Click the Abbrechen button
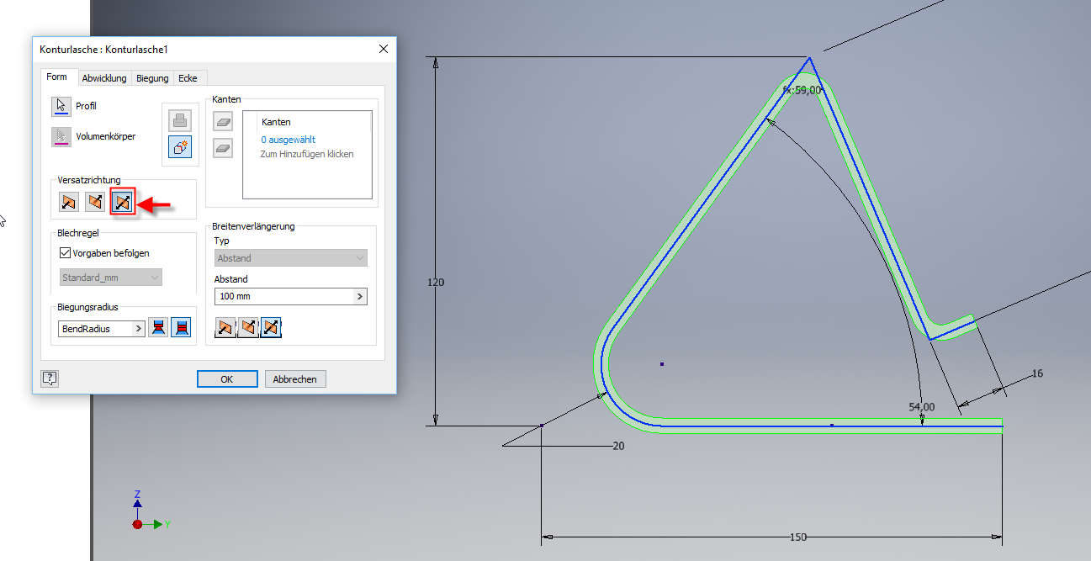The width and height of the screenshot is (1091, 561). pyautogui.click(x=295, y=379)
